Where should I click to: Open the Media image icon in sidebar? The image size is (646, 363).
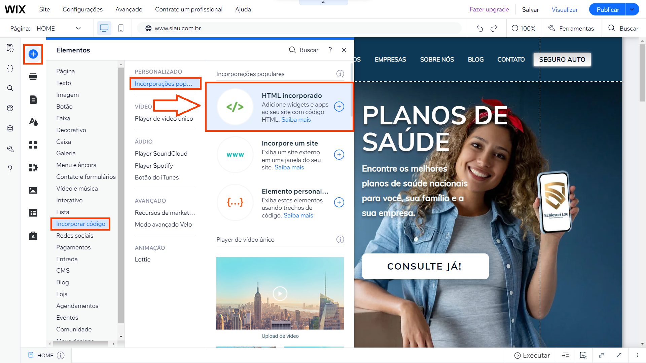33,190
